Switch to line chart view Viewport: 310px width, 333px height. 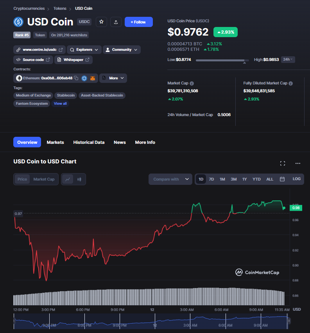tap(68, 179)
